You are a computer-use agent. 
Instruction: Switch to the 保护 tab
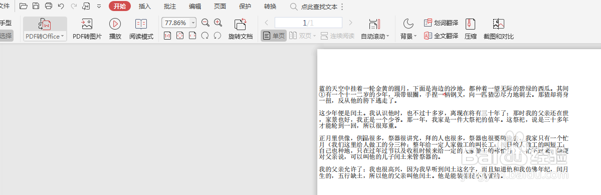tap(245, 7)
